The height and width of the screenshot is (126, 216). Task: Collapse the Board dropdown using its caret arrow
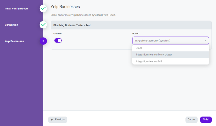point(205,41)
